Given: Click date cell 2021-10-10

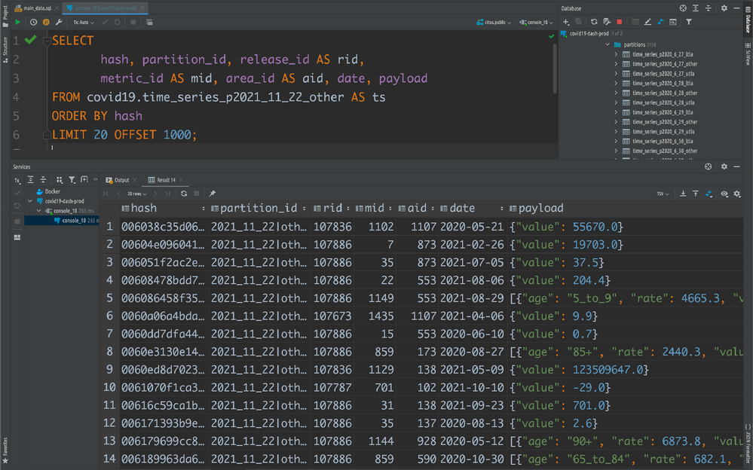Looking at the screenshot, I should (x=472, y=387).
